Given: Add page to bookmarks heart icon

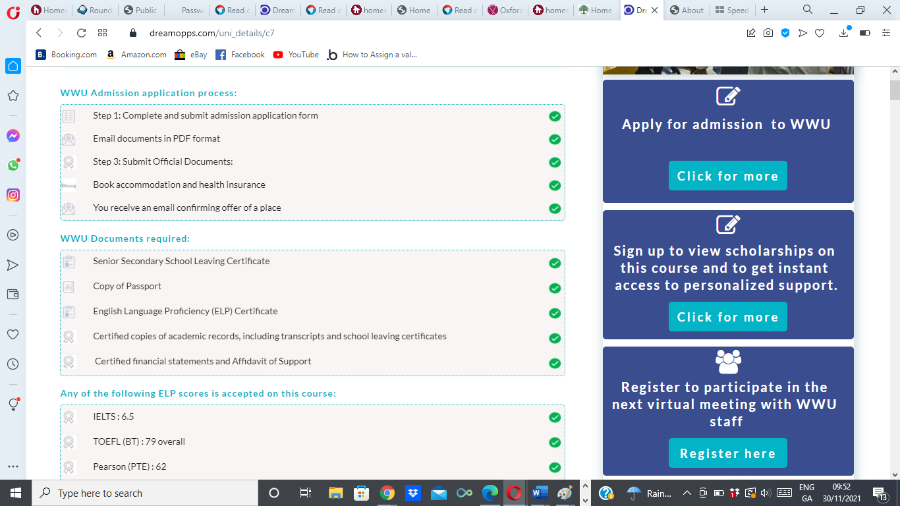Looking at the screenshot, I should click(820, 33).
